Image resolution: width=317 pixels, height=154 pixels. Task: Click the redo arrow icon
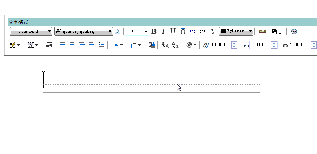(x=202, y=31)
